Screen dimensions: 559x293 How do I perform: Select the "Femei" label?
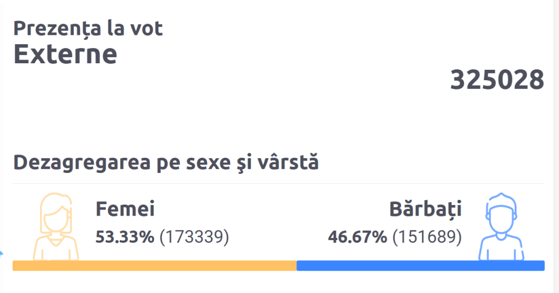click(125, 209)
